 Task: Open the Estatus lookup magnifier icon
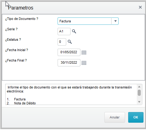(x=70, y=42)
